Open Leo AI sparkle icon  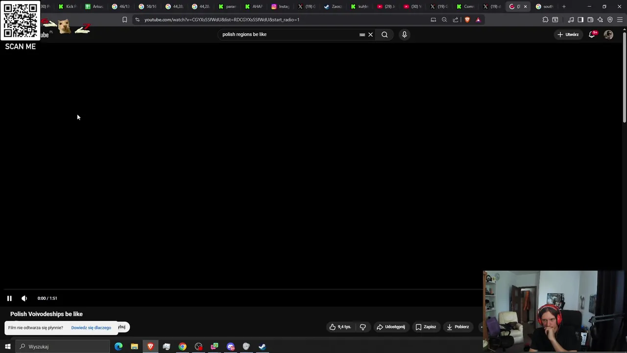coord(600,20)
